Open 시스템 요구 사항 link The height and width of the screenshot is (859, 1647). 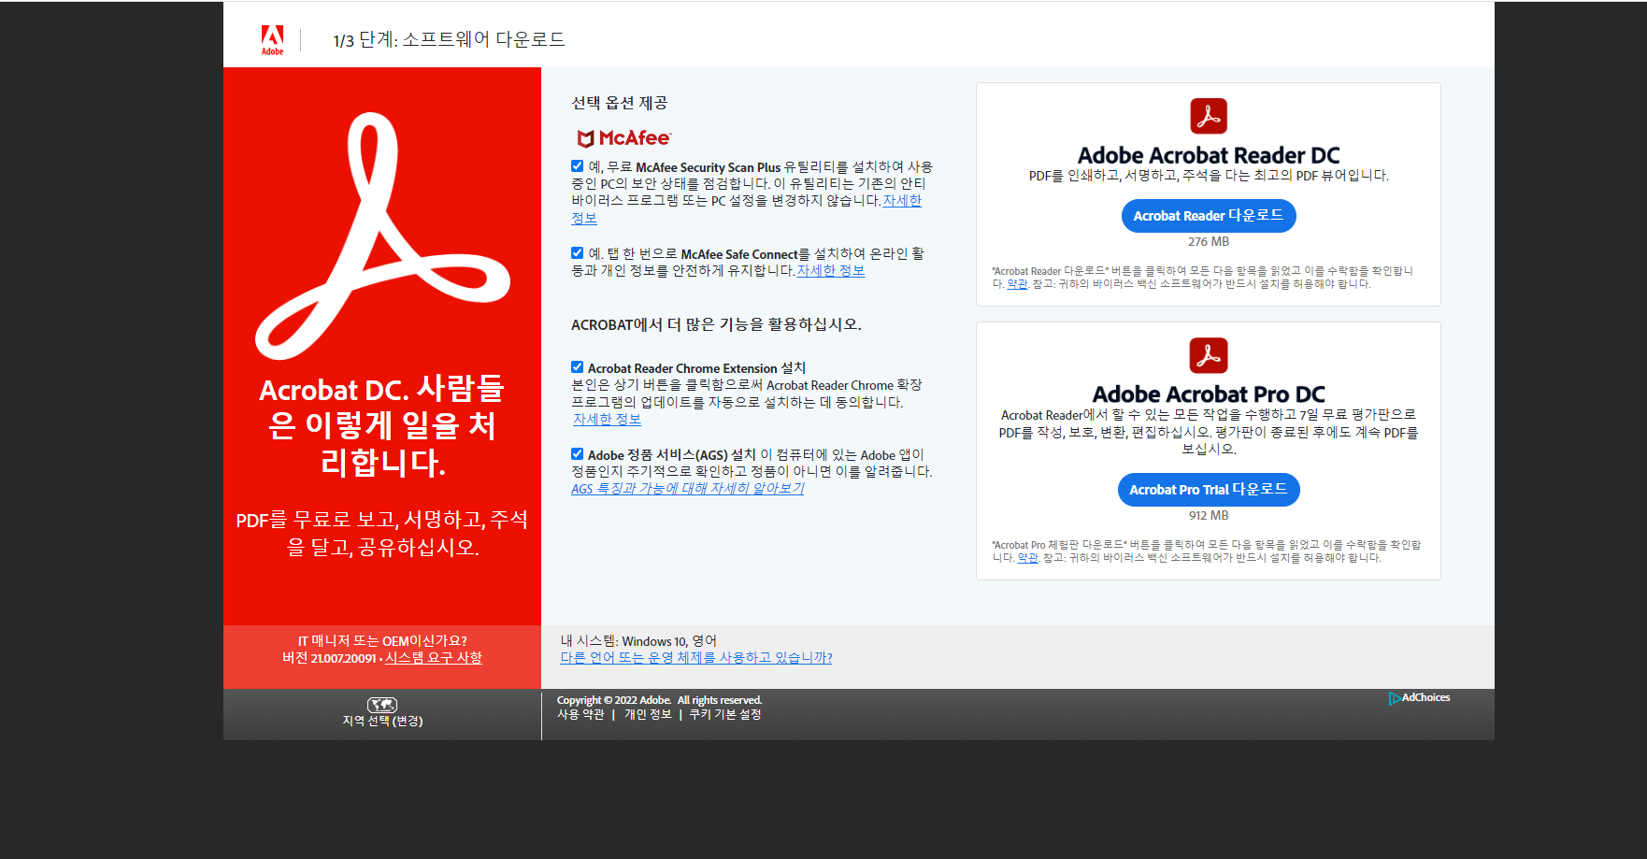coord(434,657)
